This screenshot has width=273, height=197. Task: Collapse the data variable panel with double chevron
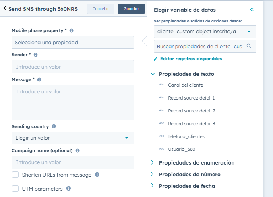[252, 10]
